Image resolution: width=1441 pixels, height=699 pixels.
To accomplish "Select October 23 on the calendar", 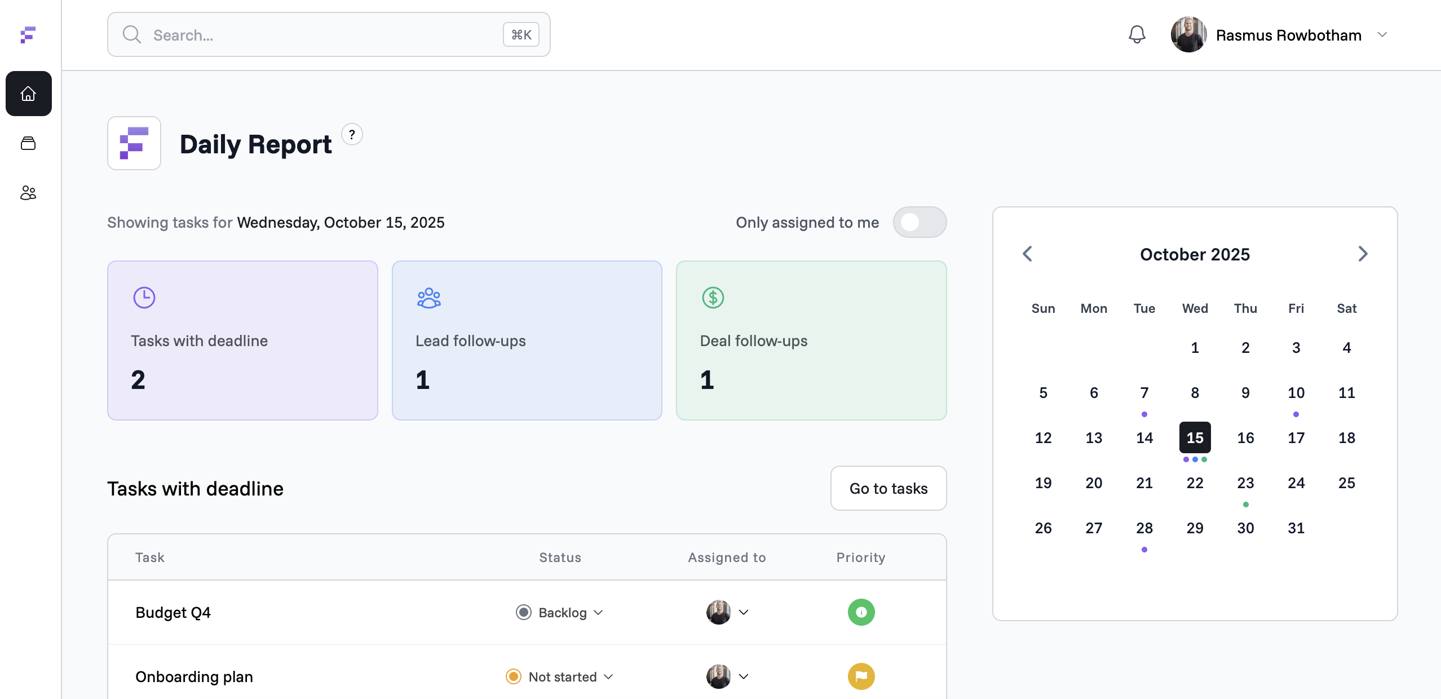I will pos(1245,483).
